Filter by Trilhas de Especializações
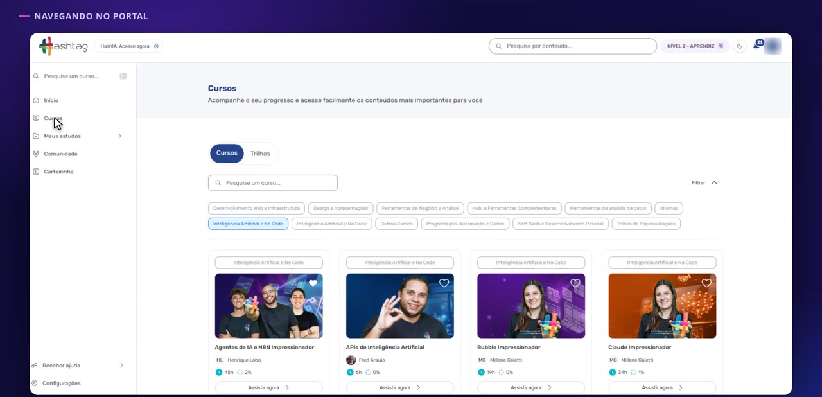The height and width of the screenshot is (397, 822). pos(646,224)
